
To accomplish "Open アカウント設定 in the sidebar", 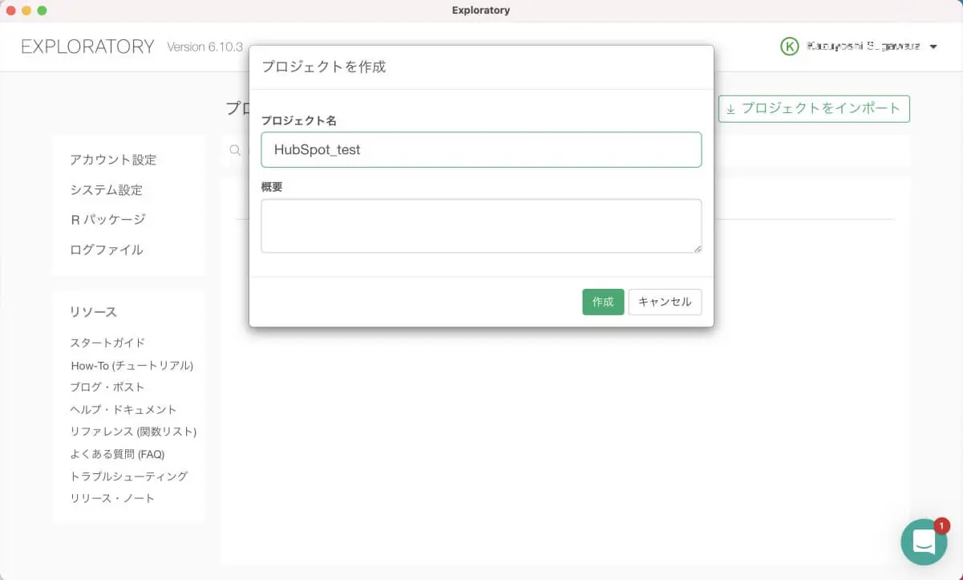I will 113,160.
